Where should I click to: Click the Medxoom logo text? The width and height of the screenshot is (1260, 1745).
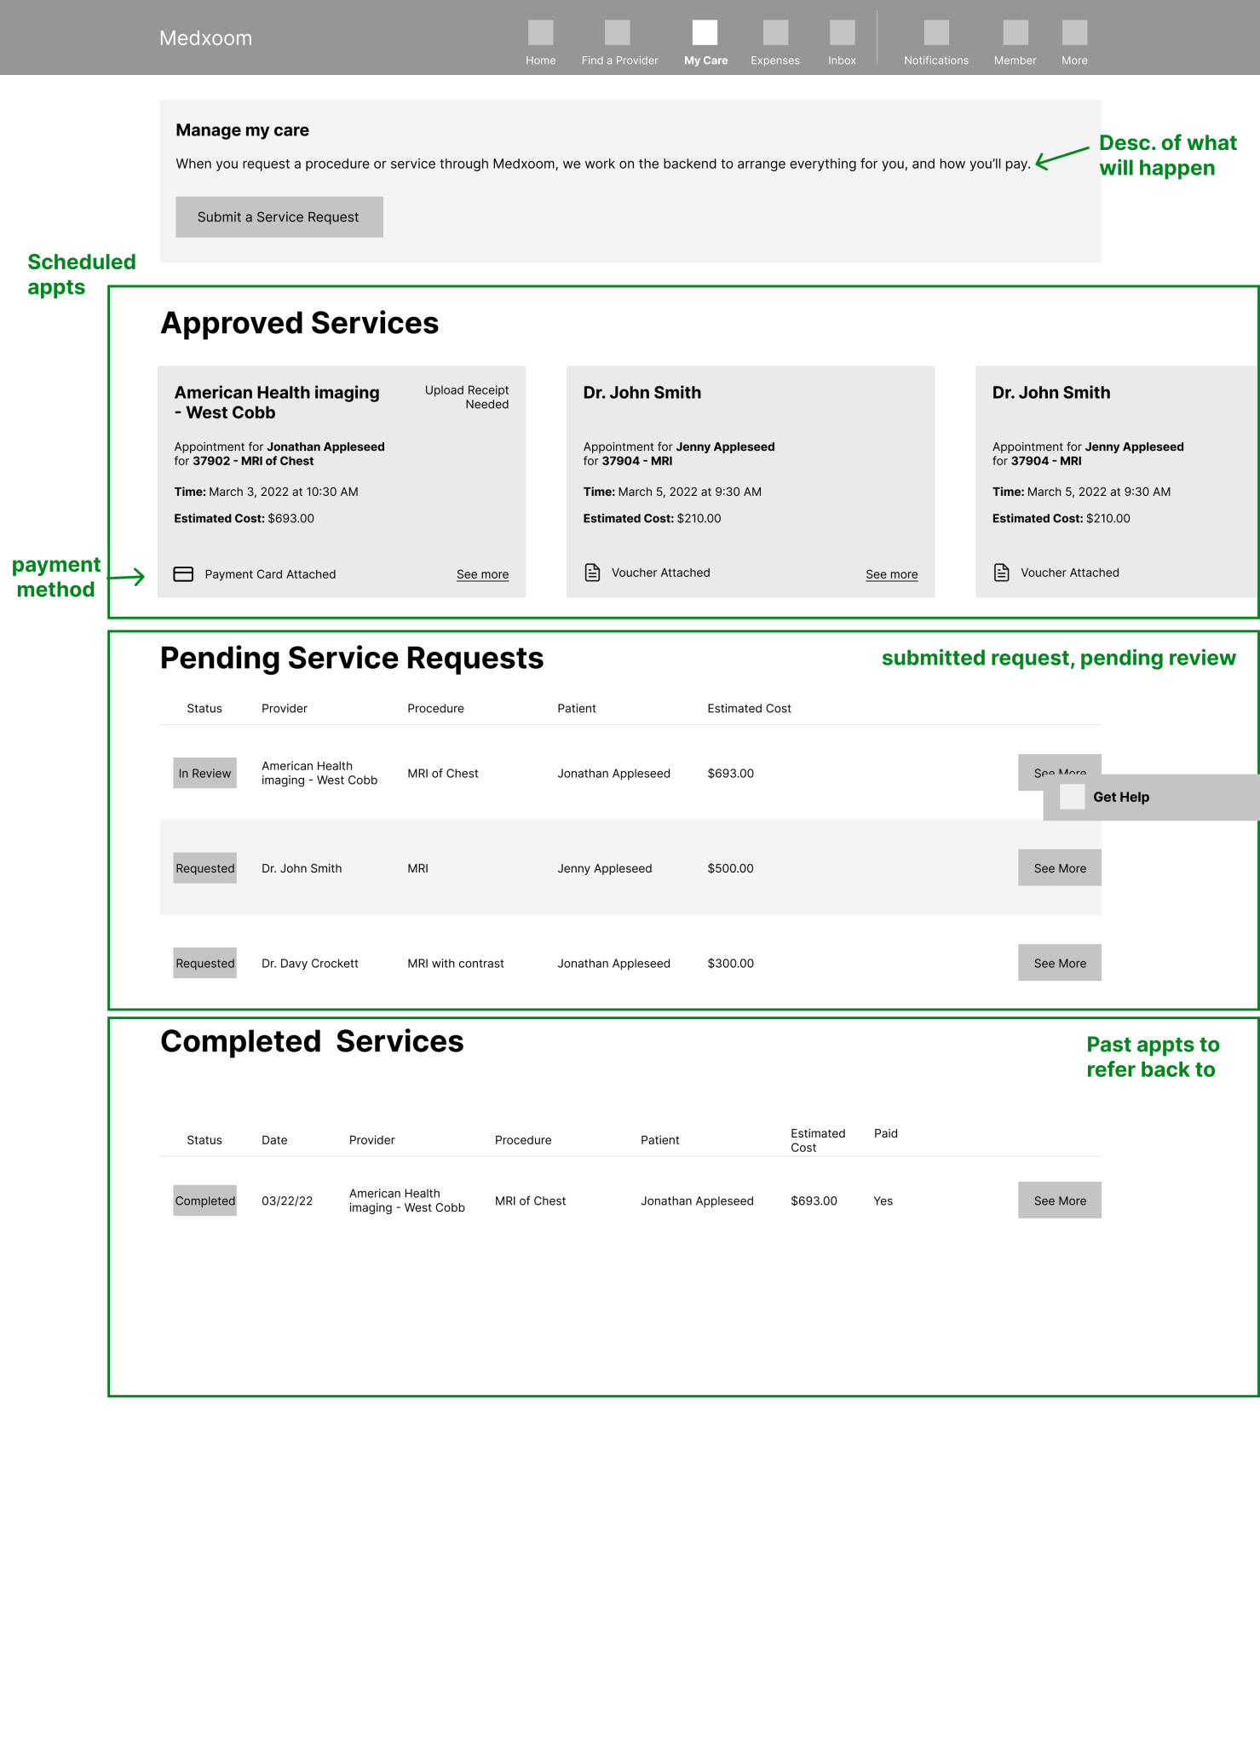[205, 38]
